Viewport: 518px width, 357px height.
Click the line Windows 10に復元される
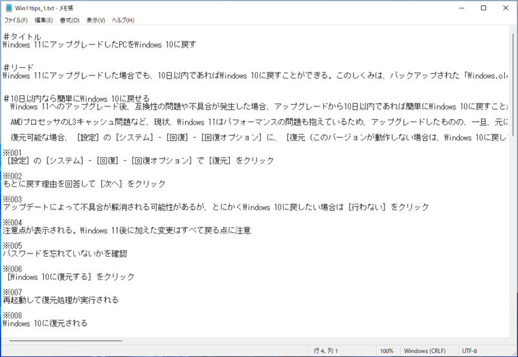[45, 323]
